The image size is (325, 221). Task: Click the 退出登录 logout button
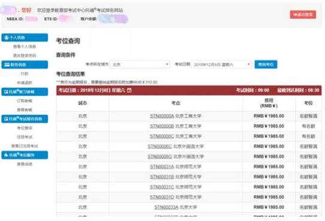(x=303, y=14)
